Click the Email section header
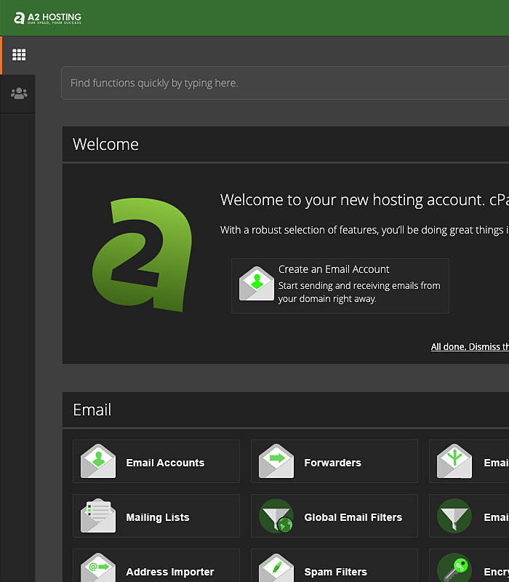The width and height of the screenshot is (509, 582). pos(92,410)
